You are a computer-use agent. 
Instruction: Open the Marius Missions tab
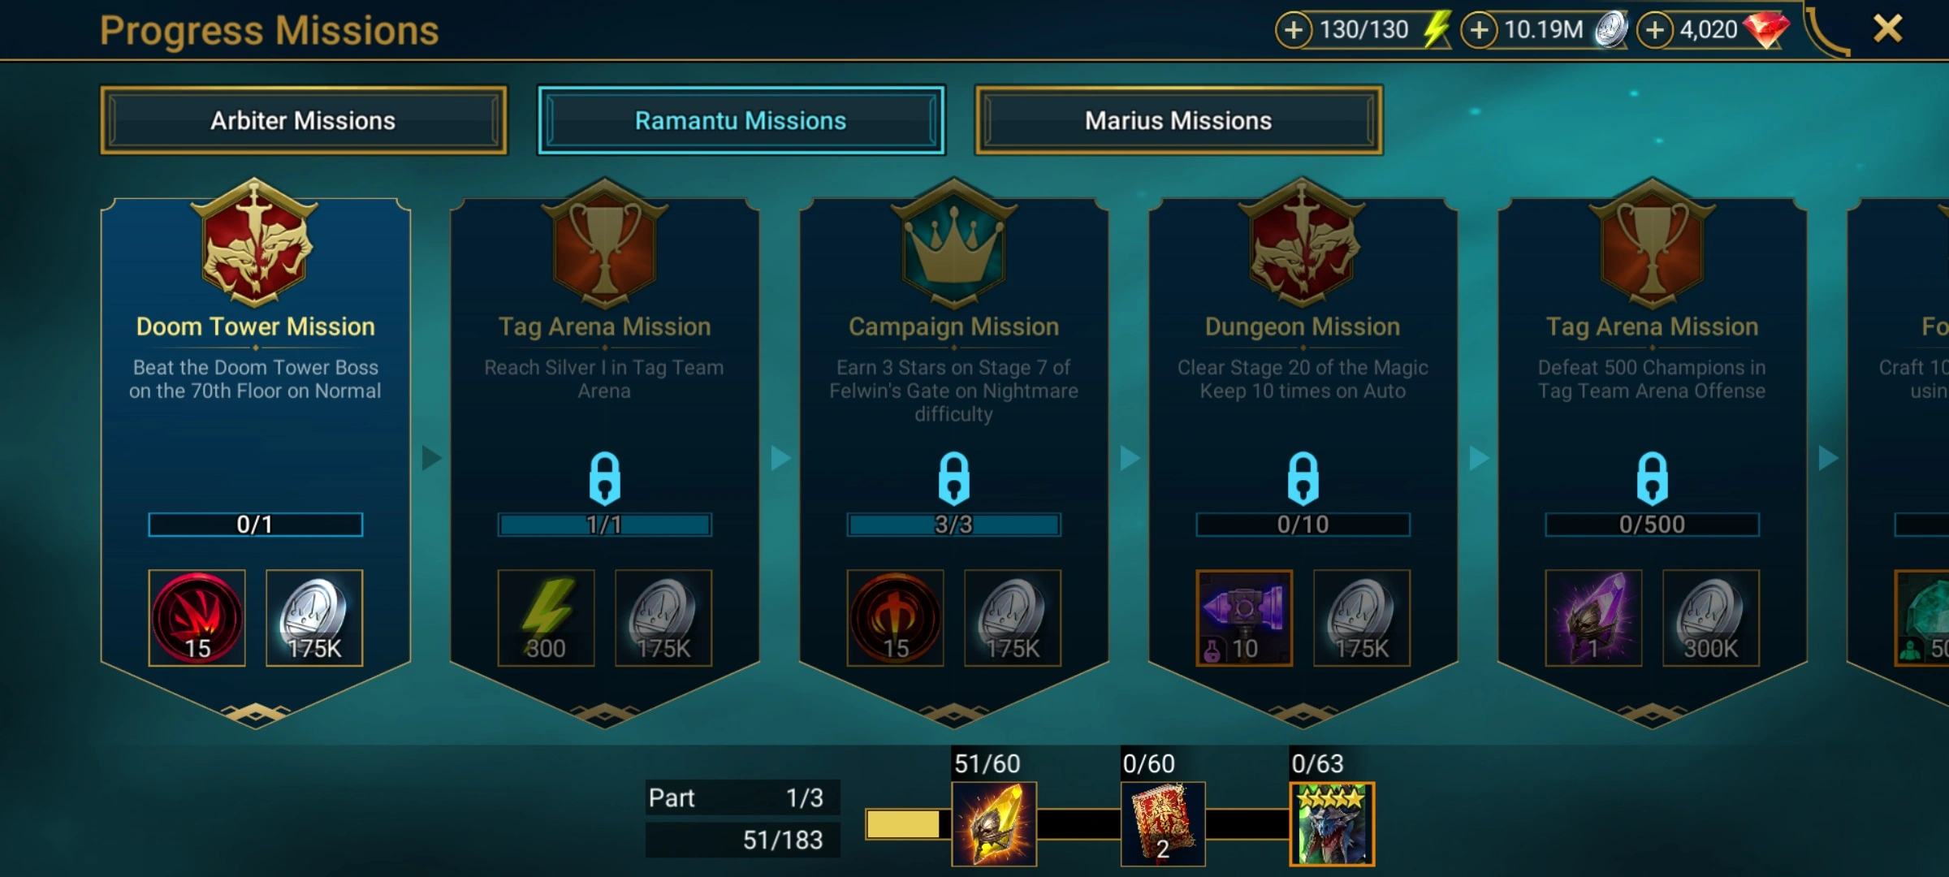[1178, 120]
